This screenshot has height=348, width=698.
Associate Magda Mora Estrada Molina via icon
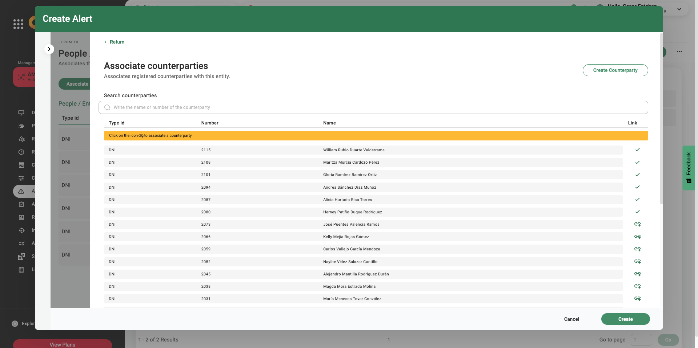coord(637,286)
